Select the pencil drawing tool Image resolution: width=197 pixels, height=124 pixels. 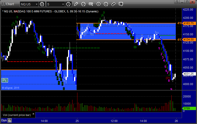click(76, 4)
